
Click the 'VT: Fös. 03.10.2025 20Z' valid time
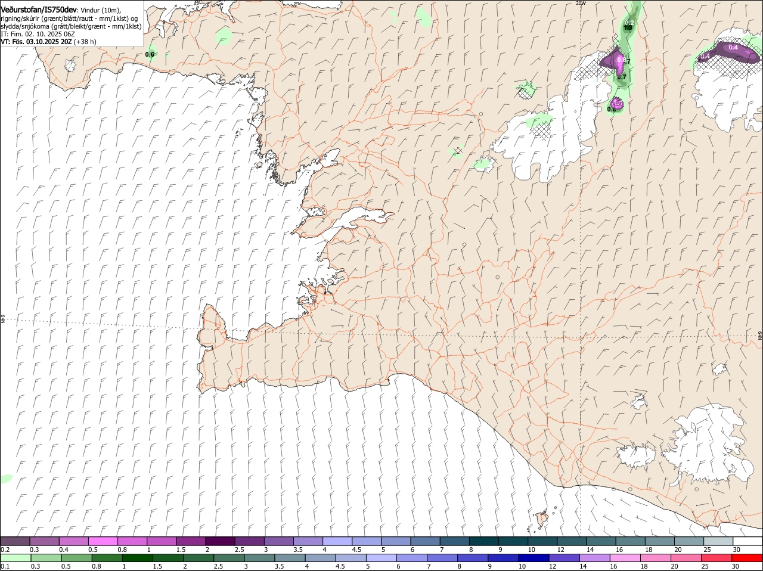[x=36, y=42]
